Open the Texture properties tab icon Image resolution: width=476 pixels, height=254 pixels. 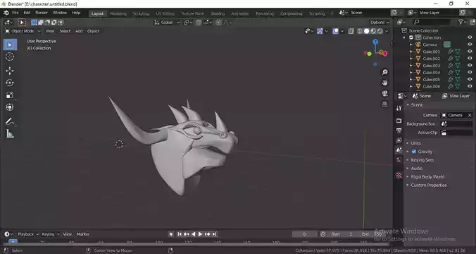[x=399, y=175]
